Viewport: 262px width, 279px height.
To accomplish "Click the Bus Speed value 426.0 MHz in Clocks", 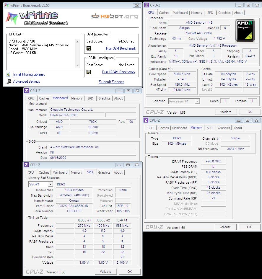I will (x=182, y=84).
